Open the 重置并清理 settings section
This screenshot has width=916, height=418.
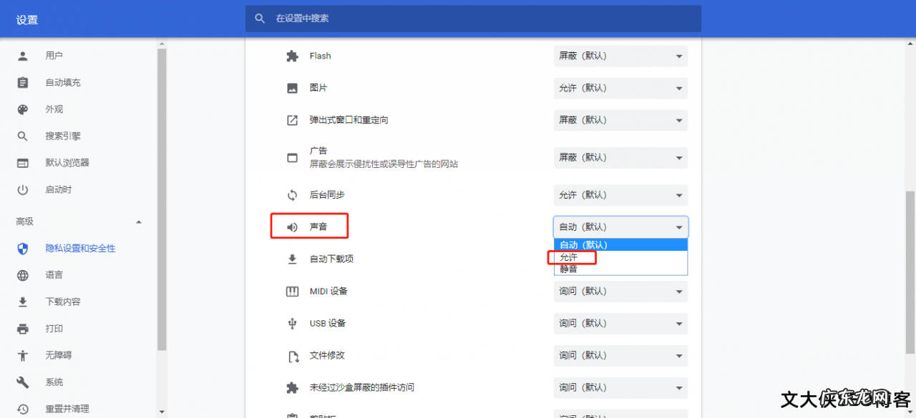(67, 408)
